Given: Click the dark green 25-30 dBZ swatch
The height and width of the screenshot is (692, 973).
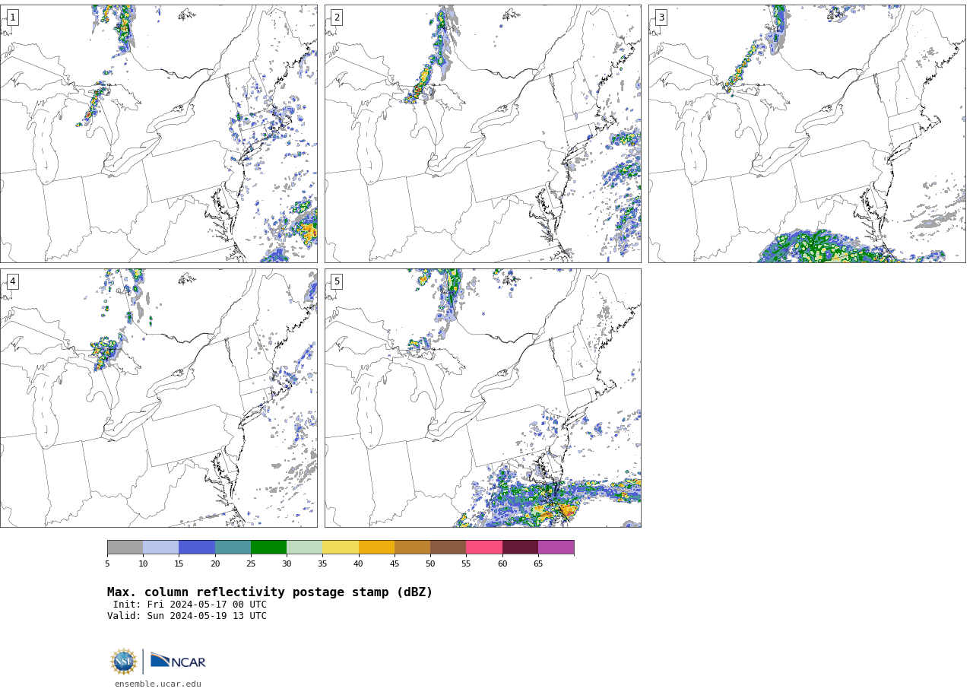Looking at the screenshot, I should coord(268,548).
